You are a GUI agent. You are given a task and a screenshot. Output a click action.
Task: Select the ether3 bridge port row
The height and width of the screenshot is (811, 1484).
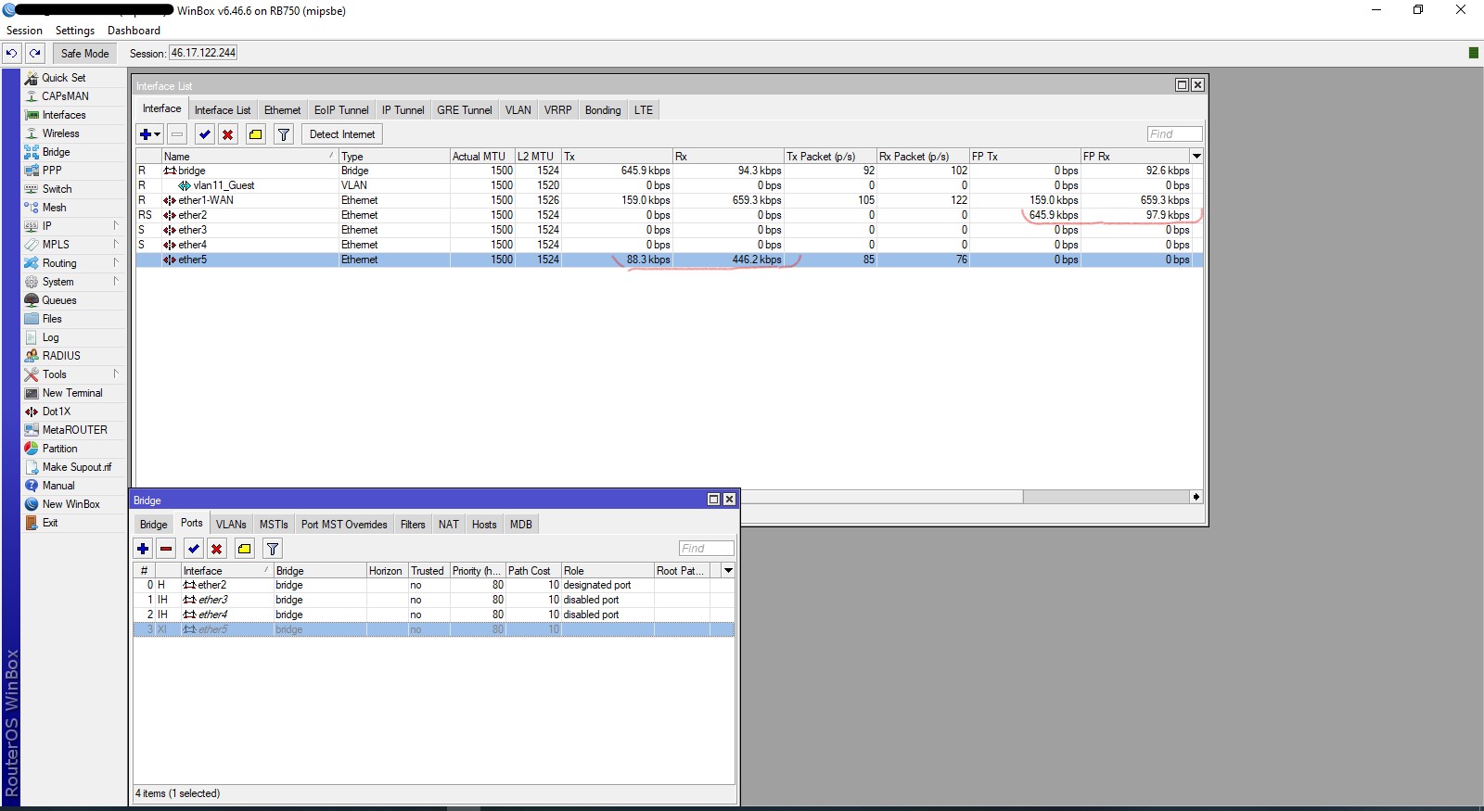(434, 600)
